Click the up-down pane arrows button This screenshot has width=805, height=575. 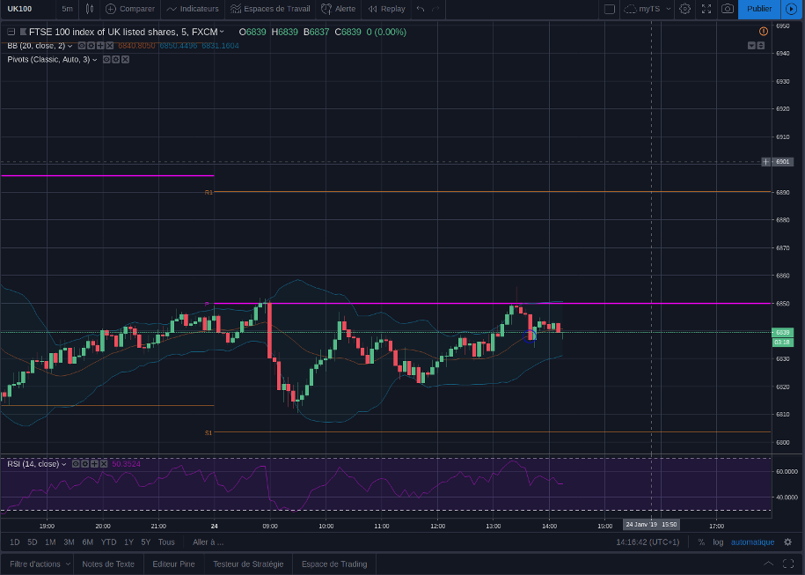pyautogui.click(x=761, y=46)
